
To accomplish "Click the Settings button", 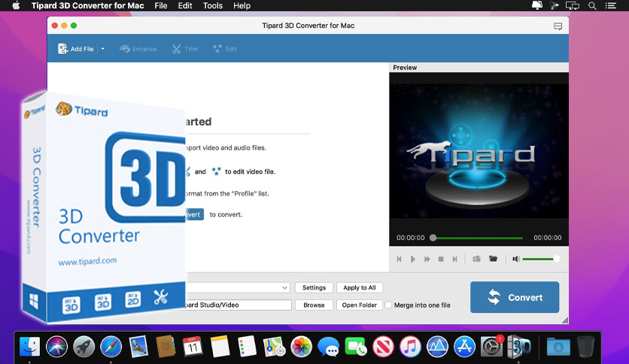I will (x=314, y=287).
